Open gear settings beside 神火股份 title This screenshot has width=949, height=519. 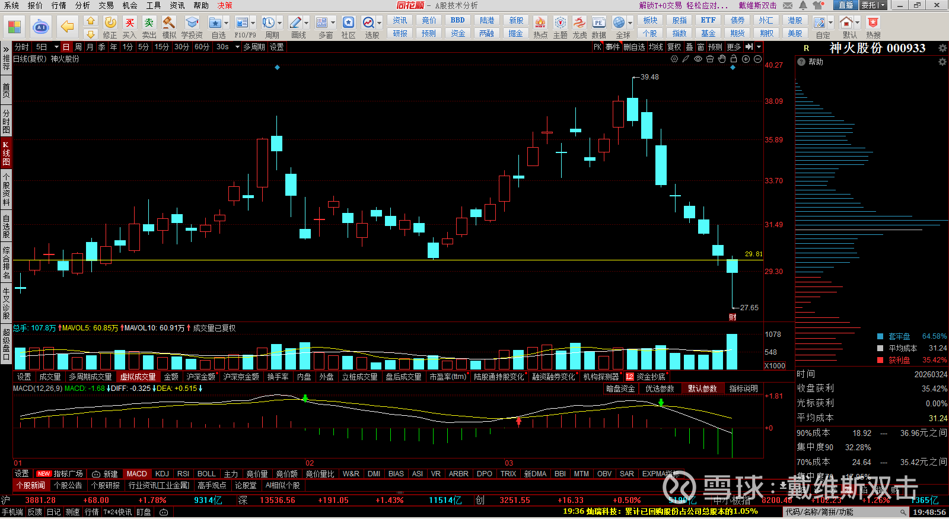(942, 48)
